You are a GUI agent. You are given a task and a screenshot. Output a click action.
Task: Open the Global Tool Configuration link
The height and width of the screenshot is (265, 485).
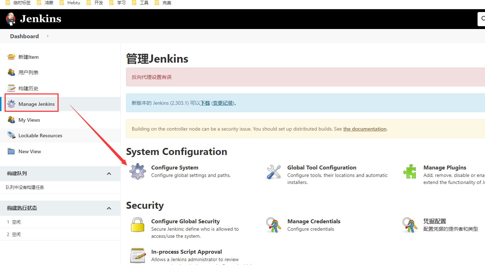point(322,168)
